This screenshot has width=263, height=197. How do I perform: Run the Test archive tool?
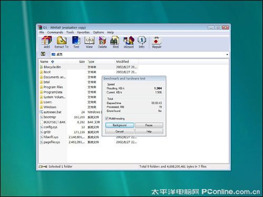(76, 42)
